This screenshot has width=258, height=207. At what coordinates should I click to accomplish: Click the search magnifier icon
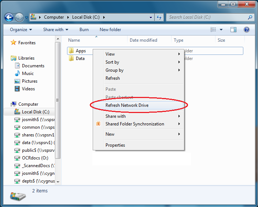pos(250,17)
